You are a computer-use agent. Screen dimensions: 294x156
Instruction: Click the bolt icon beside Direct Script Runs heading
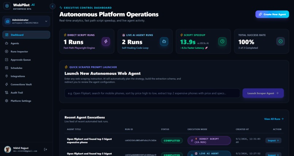[x=65, y=35]
